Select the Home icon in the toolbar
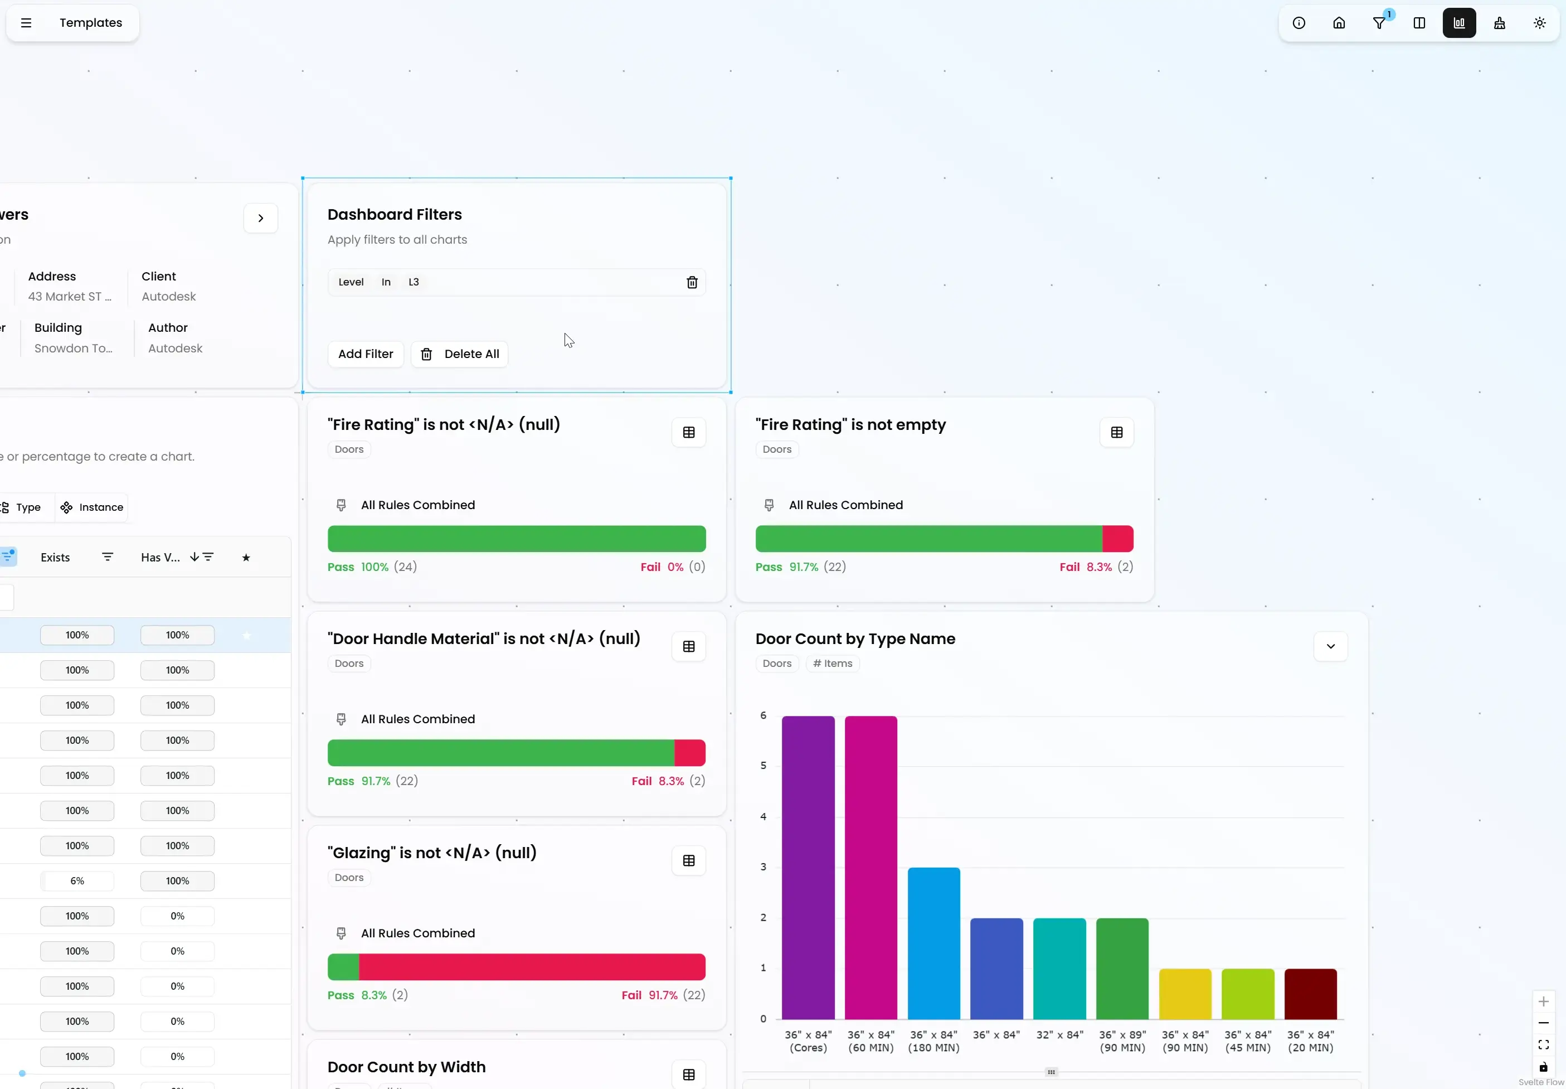The image size is (1566, 1089). click(1338, 22)
